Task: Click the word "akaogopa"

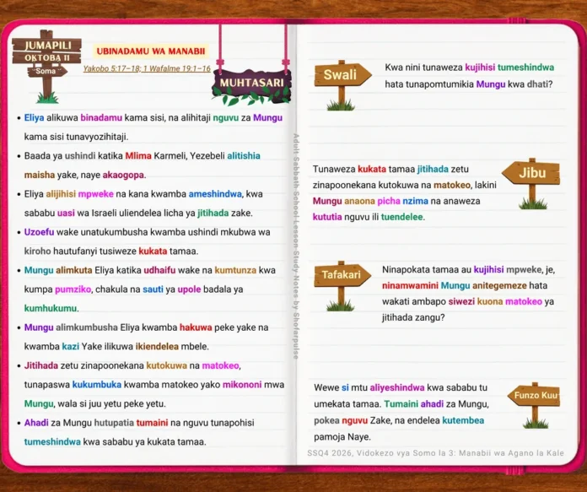Action: pos(123,175)
